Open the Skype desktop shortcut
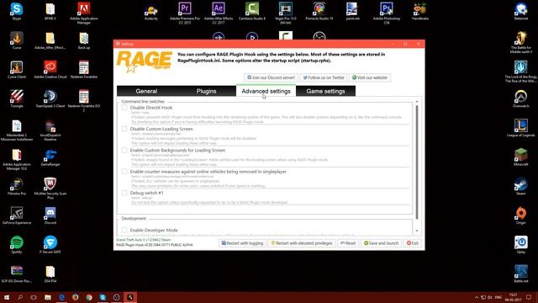 [x=17, y=11]
